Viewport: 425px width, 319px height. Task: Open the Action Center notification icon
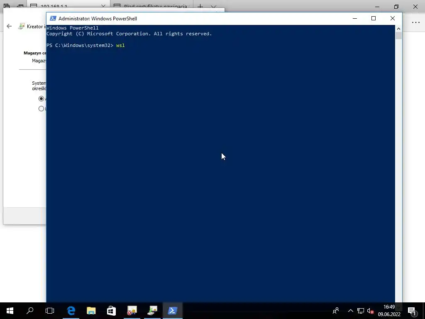point(412,311)
